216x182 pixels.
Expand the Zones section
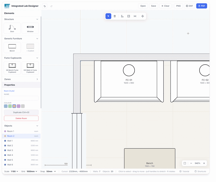tap(37, 79)
